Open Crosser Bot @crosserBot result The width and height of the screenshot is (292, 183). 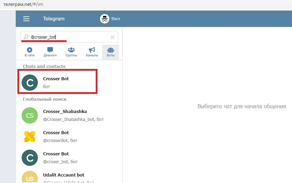click(69, 137)
